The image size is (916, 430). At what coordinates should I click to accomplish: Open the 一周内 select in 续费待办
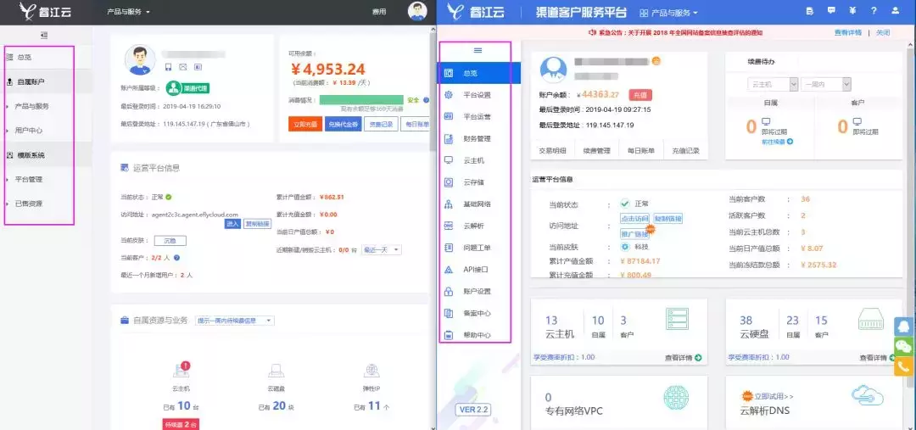pyautogui.click(x=825, y=84)
